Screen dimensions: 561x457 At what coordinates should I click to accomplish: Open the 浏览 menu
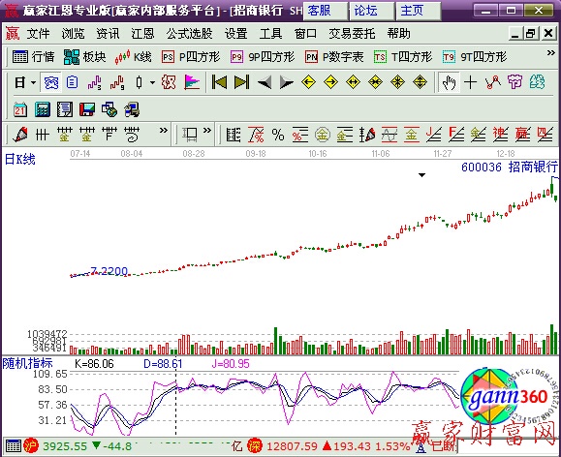coord(73,34)
